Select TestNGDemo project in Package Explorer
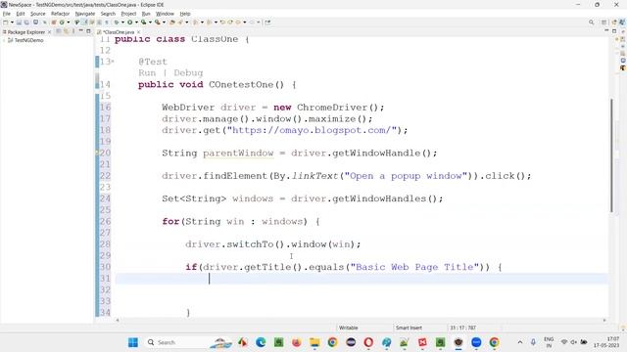The width and height of the screenshot is (627, 352). point(28,40)
